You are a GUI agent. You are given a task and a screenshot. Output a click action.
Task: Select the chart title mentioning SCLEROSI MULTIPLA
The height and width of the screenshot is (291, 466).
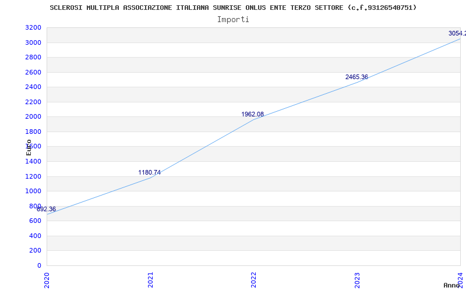[x=233, y=8]
